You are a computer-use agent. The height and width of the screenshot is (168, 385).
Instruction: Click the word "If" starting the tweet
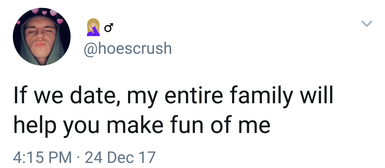20,96
